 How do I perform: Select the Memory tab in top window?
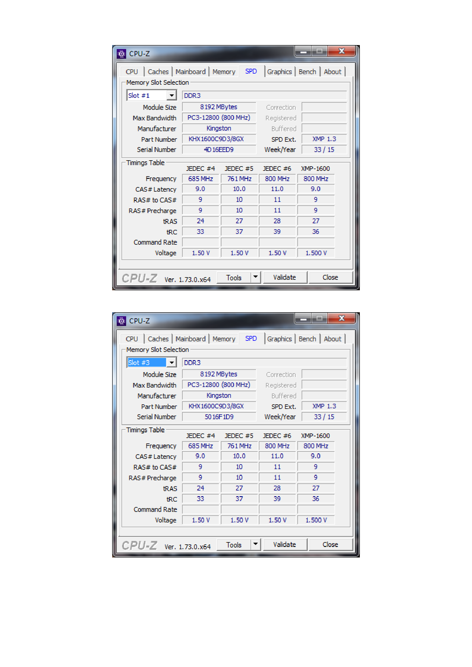(x=224, y=72)
